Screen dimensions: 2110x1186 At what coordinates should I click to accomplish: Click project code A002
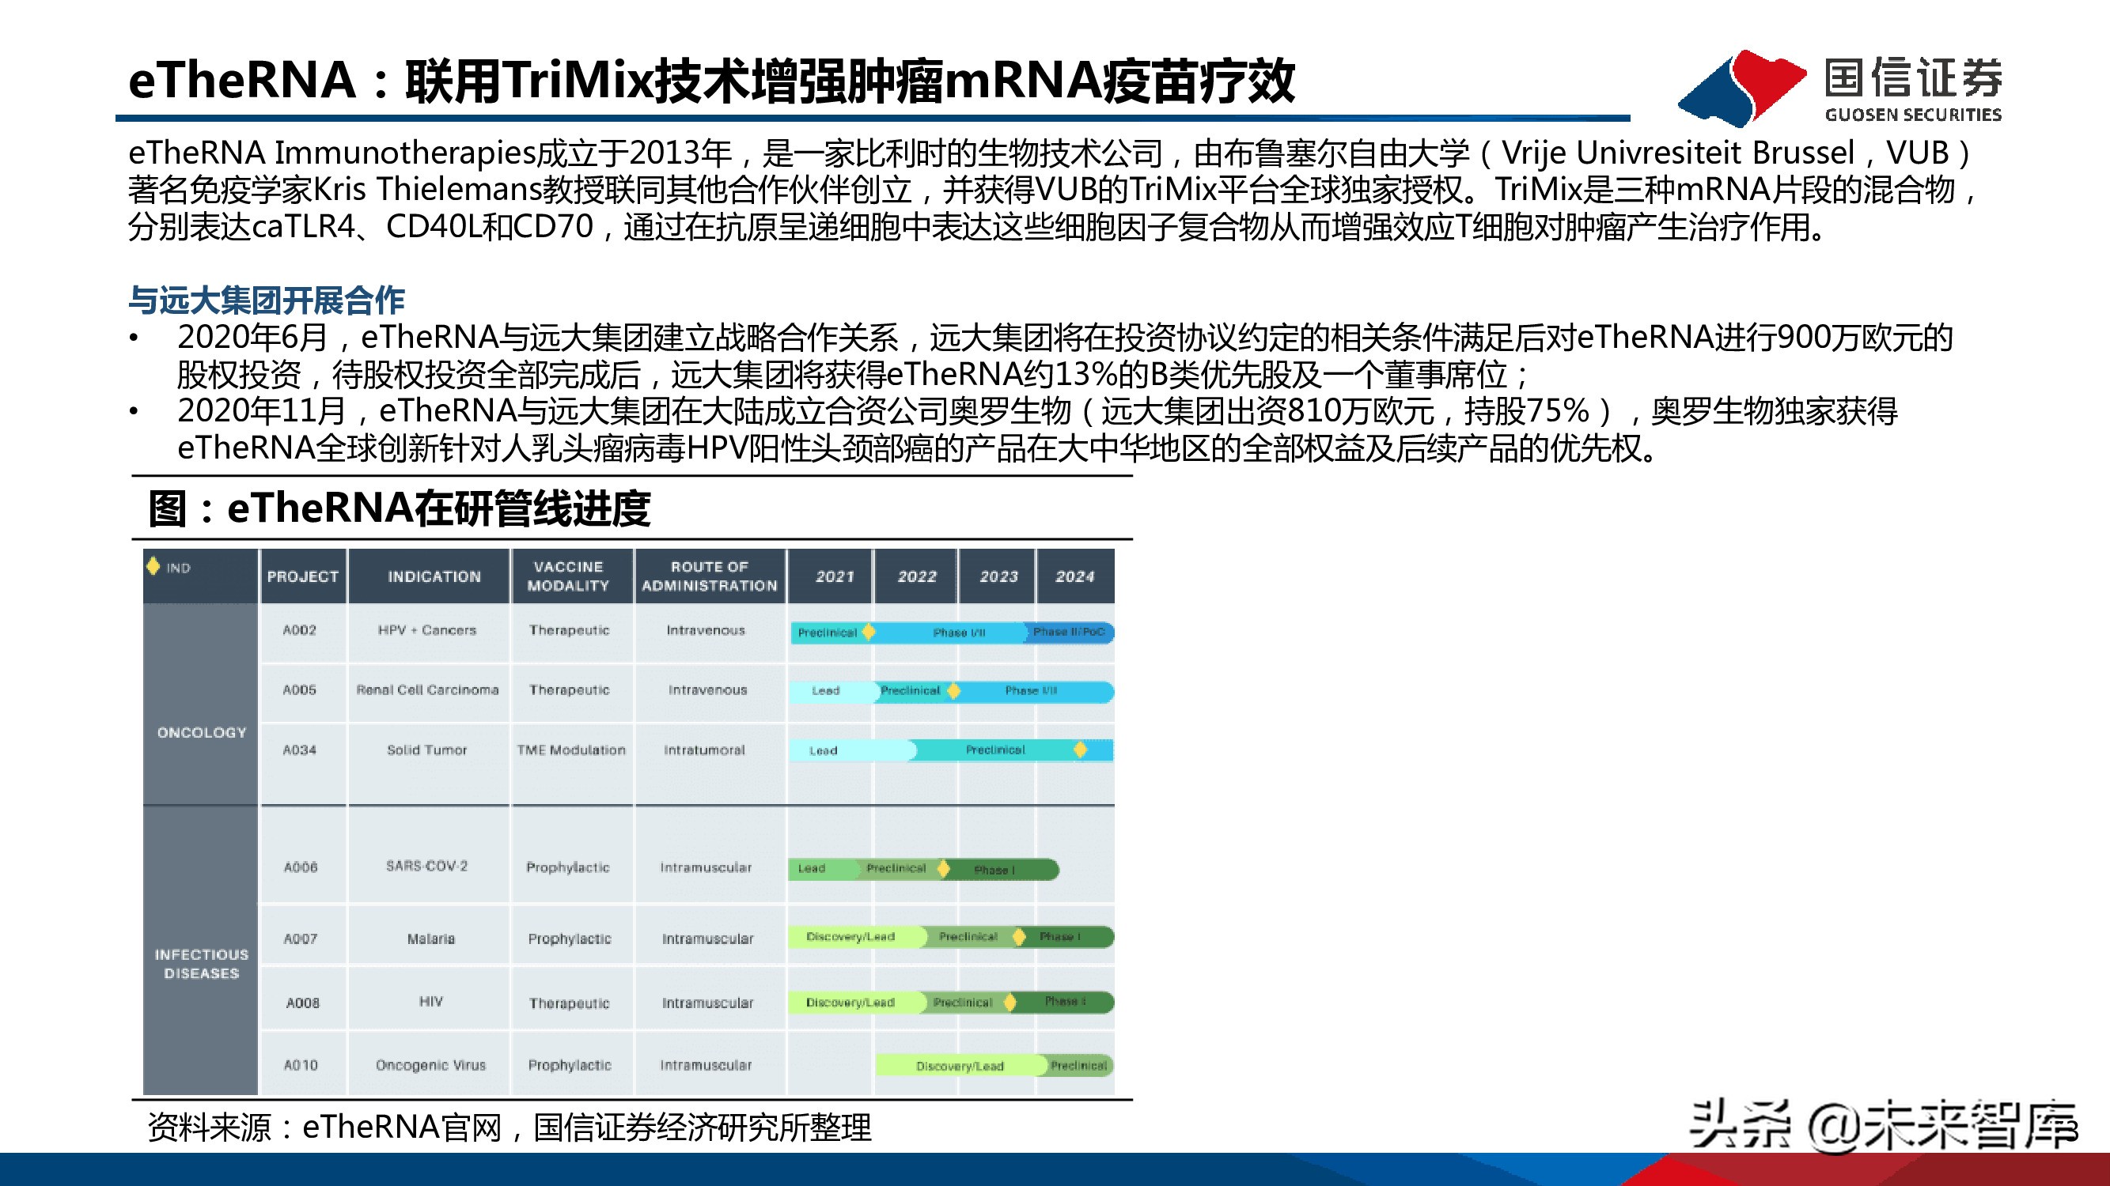tap(300, 630)
